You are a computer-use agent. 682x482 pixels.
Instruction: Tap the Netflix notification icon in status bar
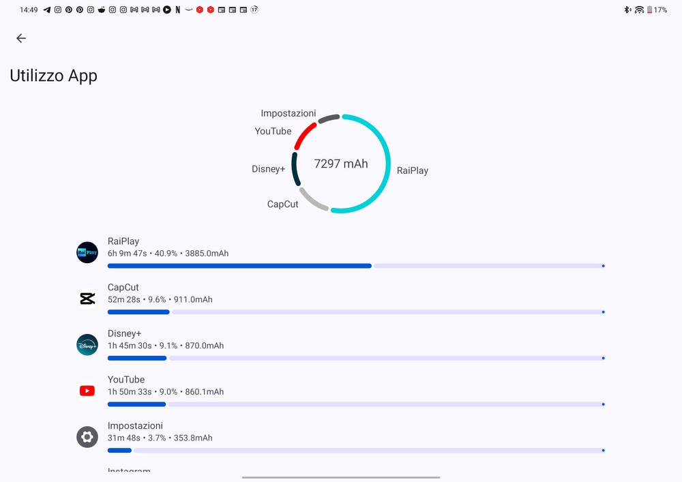point(178,10)
